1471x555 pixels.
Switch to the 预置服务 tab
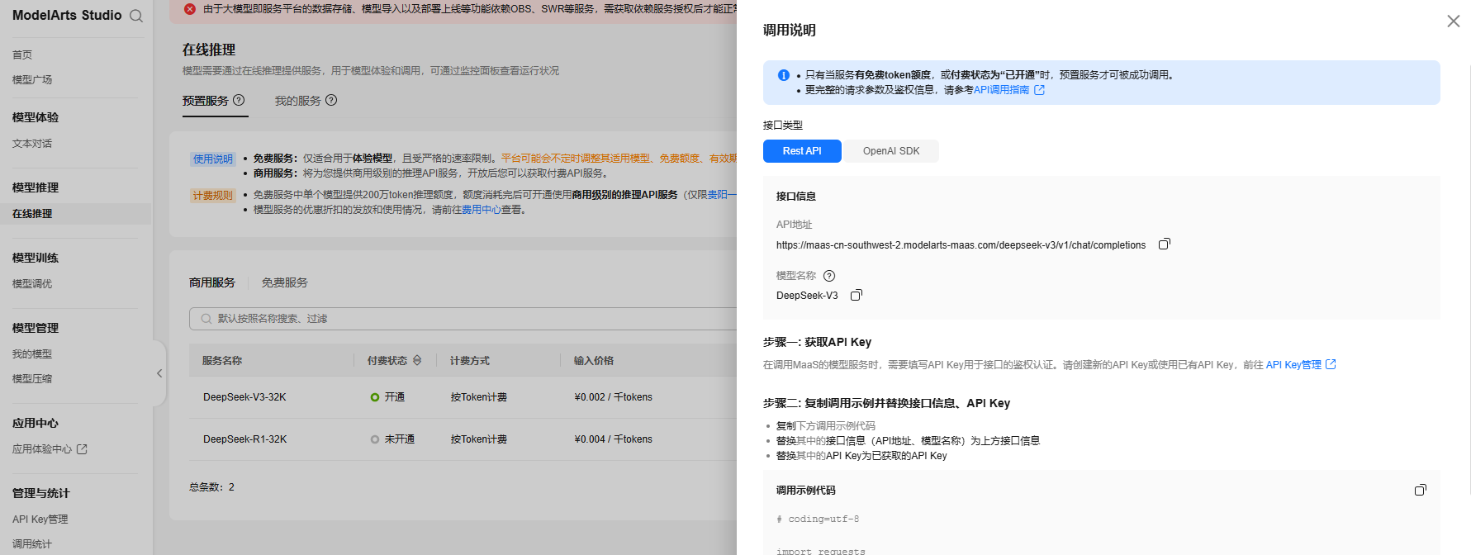coord(206,101)
